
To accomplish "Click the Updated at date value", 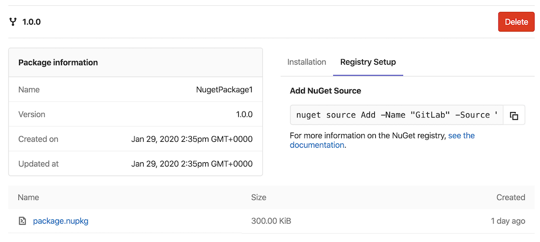I will click(192, 164).
